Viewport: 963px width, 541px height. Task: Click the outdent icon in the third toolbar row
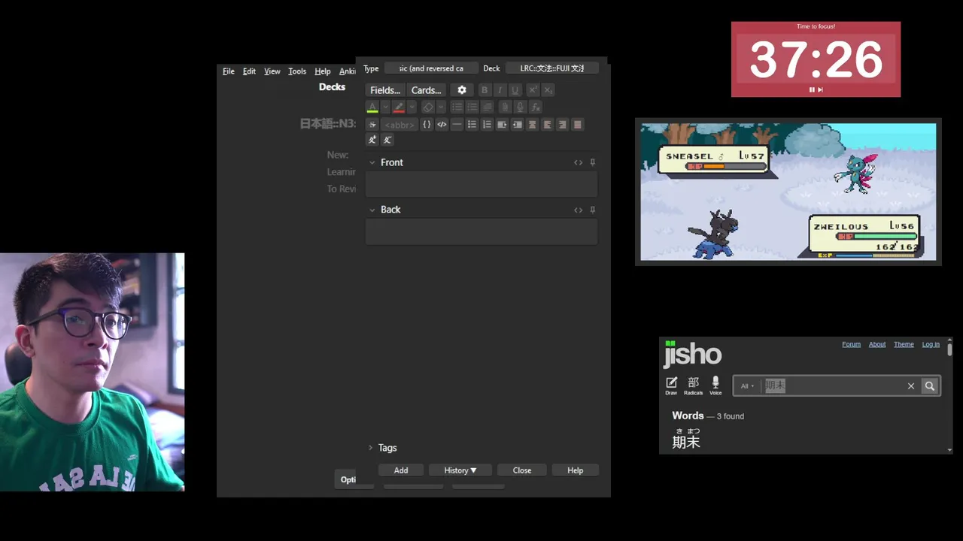coord(517,125)
